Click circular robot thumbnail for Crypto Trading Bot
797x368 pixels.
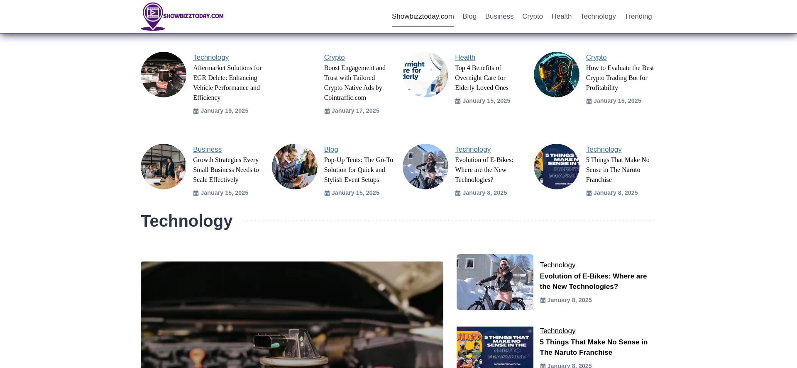point(557,75)
